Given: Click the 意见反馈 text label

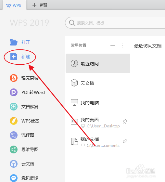Looking at the screenshot, I should pos(30,178).
